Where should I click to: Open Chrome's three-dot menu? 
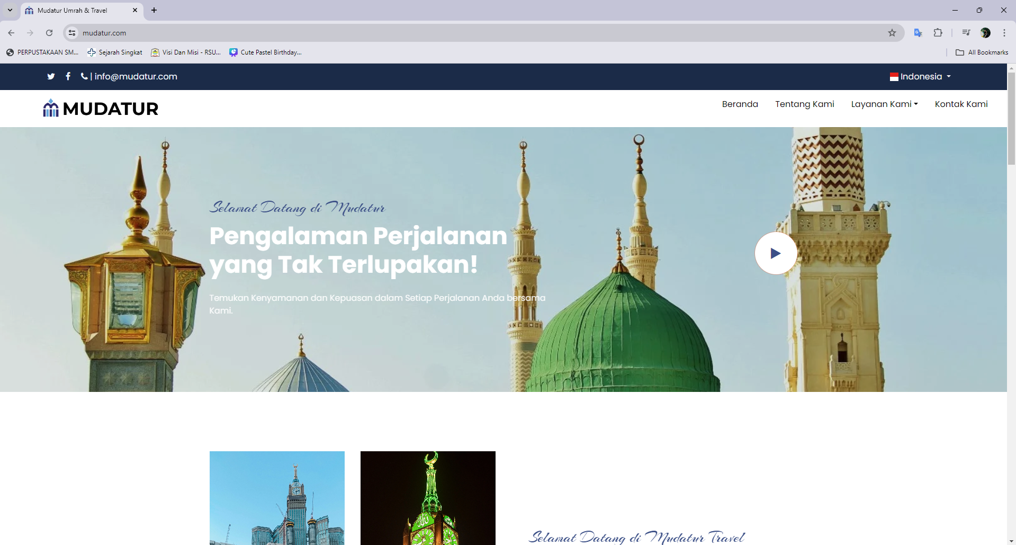click(x=1004, y=33)
